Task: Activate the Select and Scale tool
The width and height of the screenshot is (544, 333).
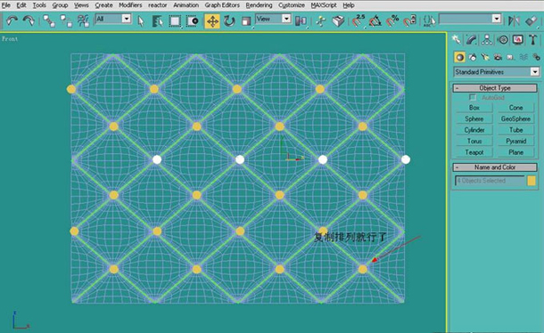Action: pyautogui.click(x=246, y=21)
